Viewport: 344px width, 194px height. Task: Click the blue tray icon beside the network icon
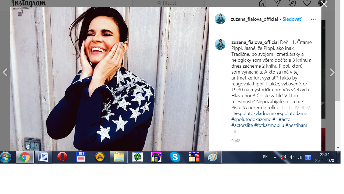pos(308,157)
